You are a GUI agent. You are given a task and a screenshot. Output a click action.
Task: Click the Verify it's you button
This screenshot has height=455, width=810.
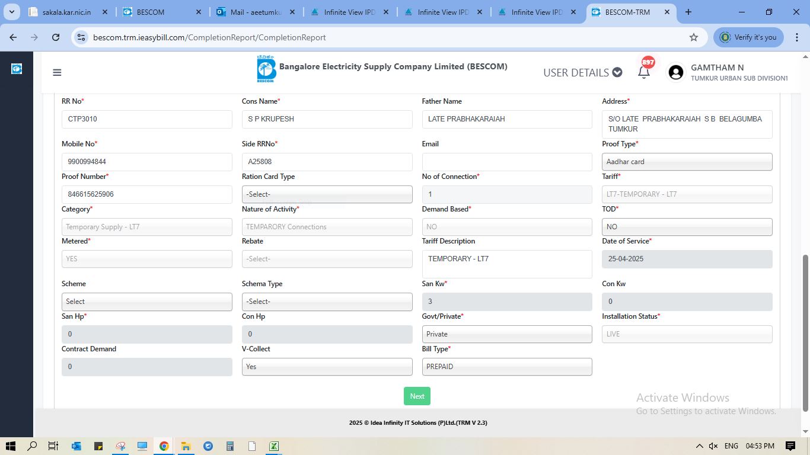point(748,37)
